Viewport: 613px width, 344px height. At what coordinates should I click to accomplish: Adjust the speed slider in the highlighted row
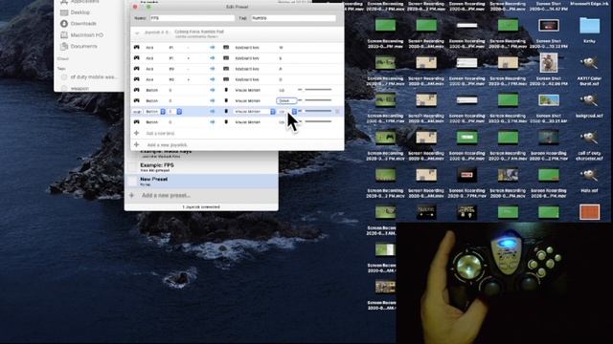coord(316,111)
